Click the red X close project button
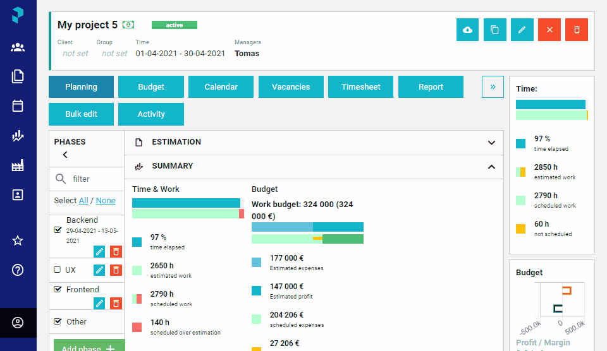Viewport: 607px width, 351px height. click(x=549, y=30)
